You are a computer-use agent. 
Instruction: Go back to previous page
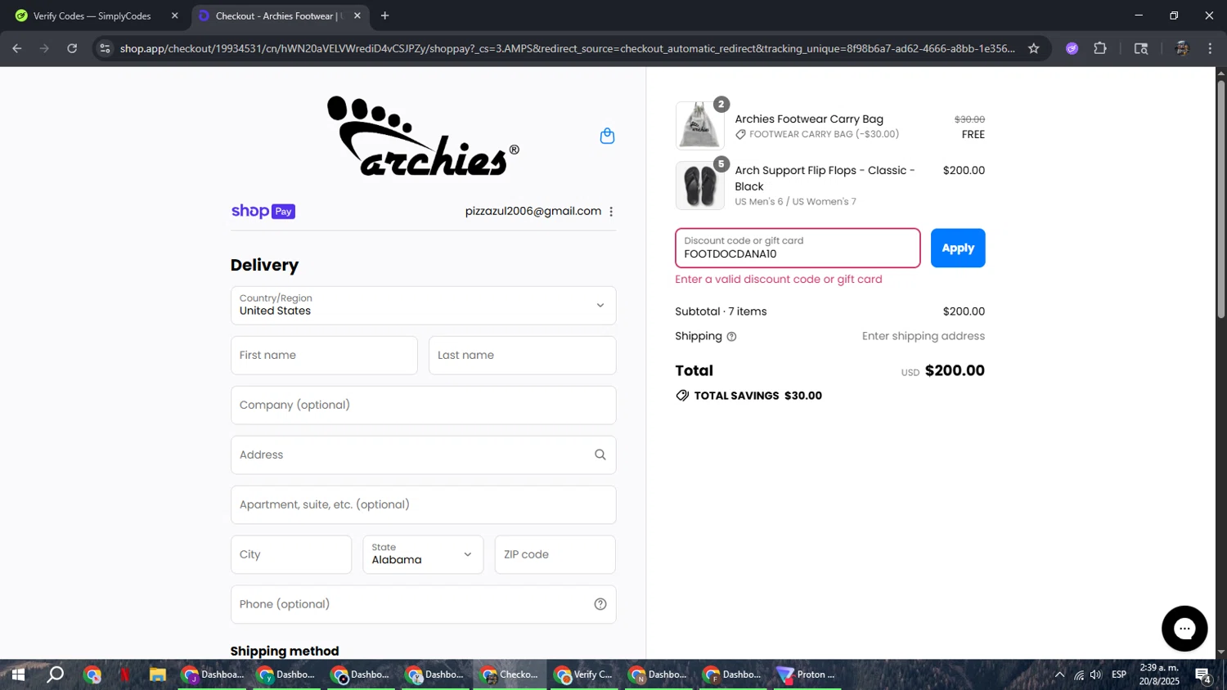point(17,49)
